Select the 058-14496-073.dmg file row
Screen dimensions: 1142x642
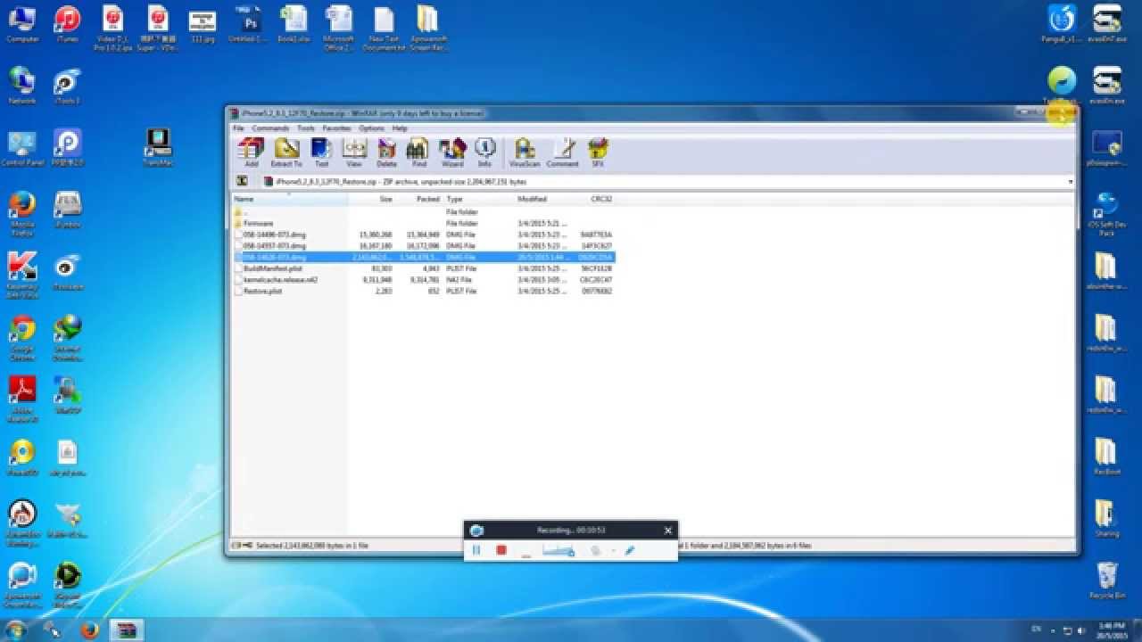click(x=424, y=235)
